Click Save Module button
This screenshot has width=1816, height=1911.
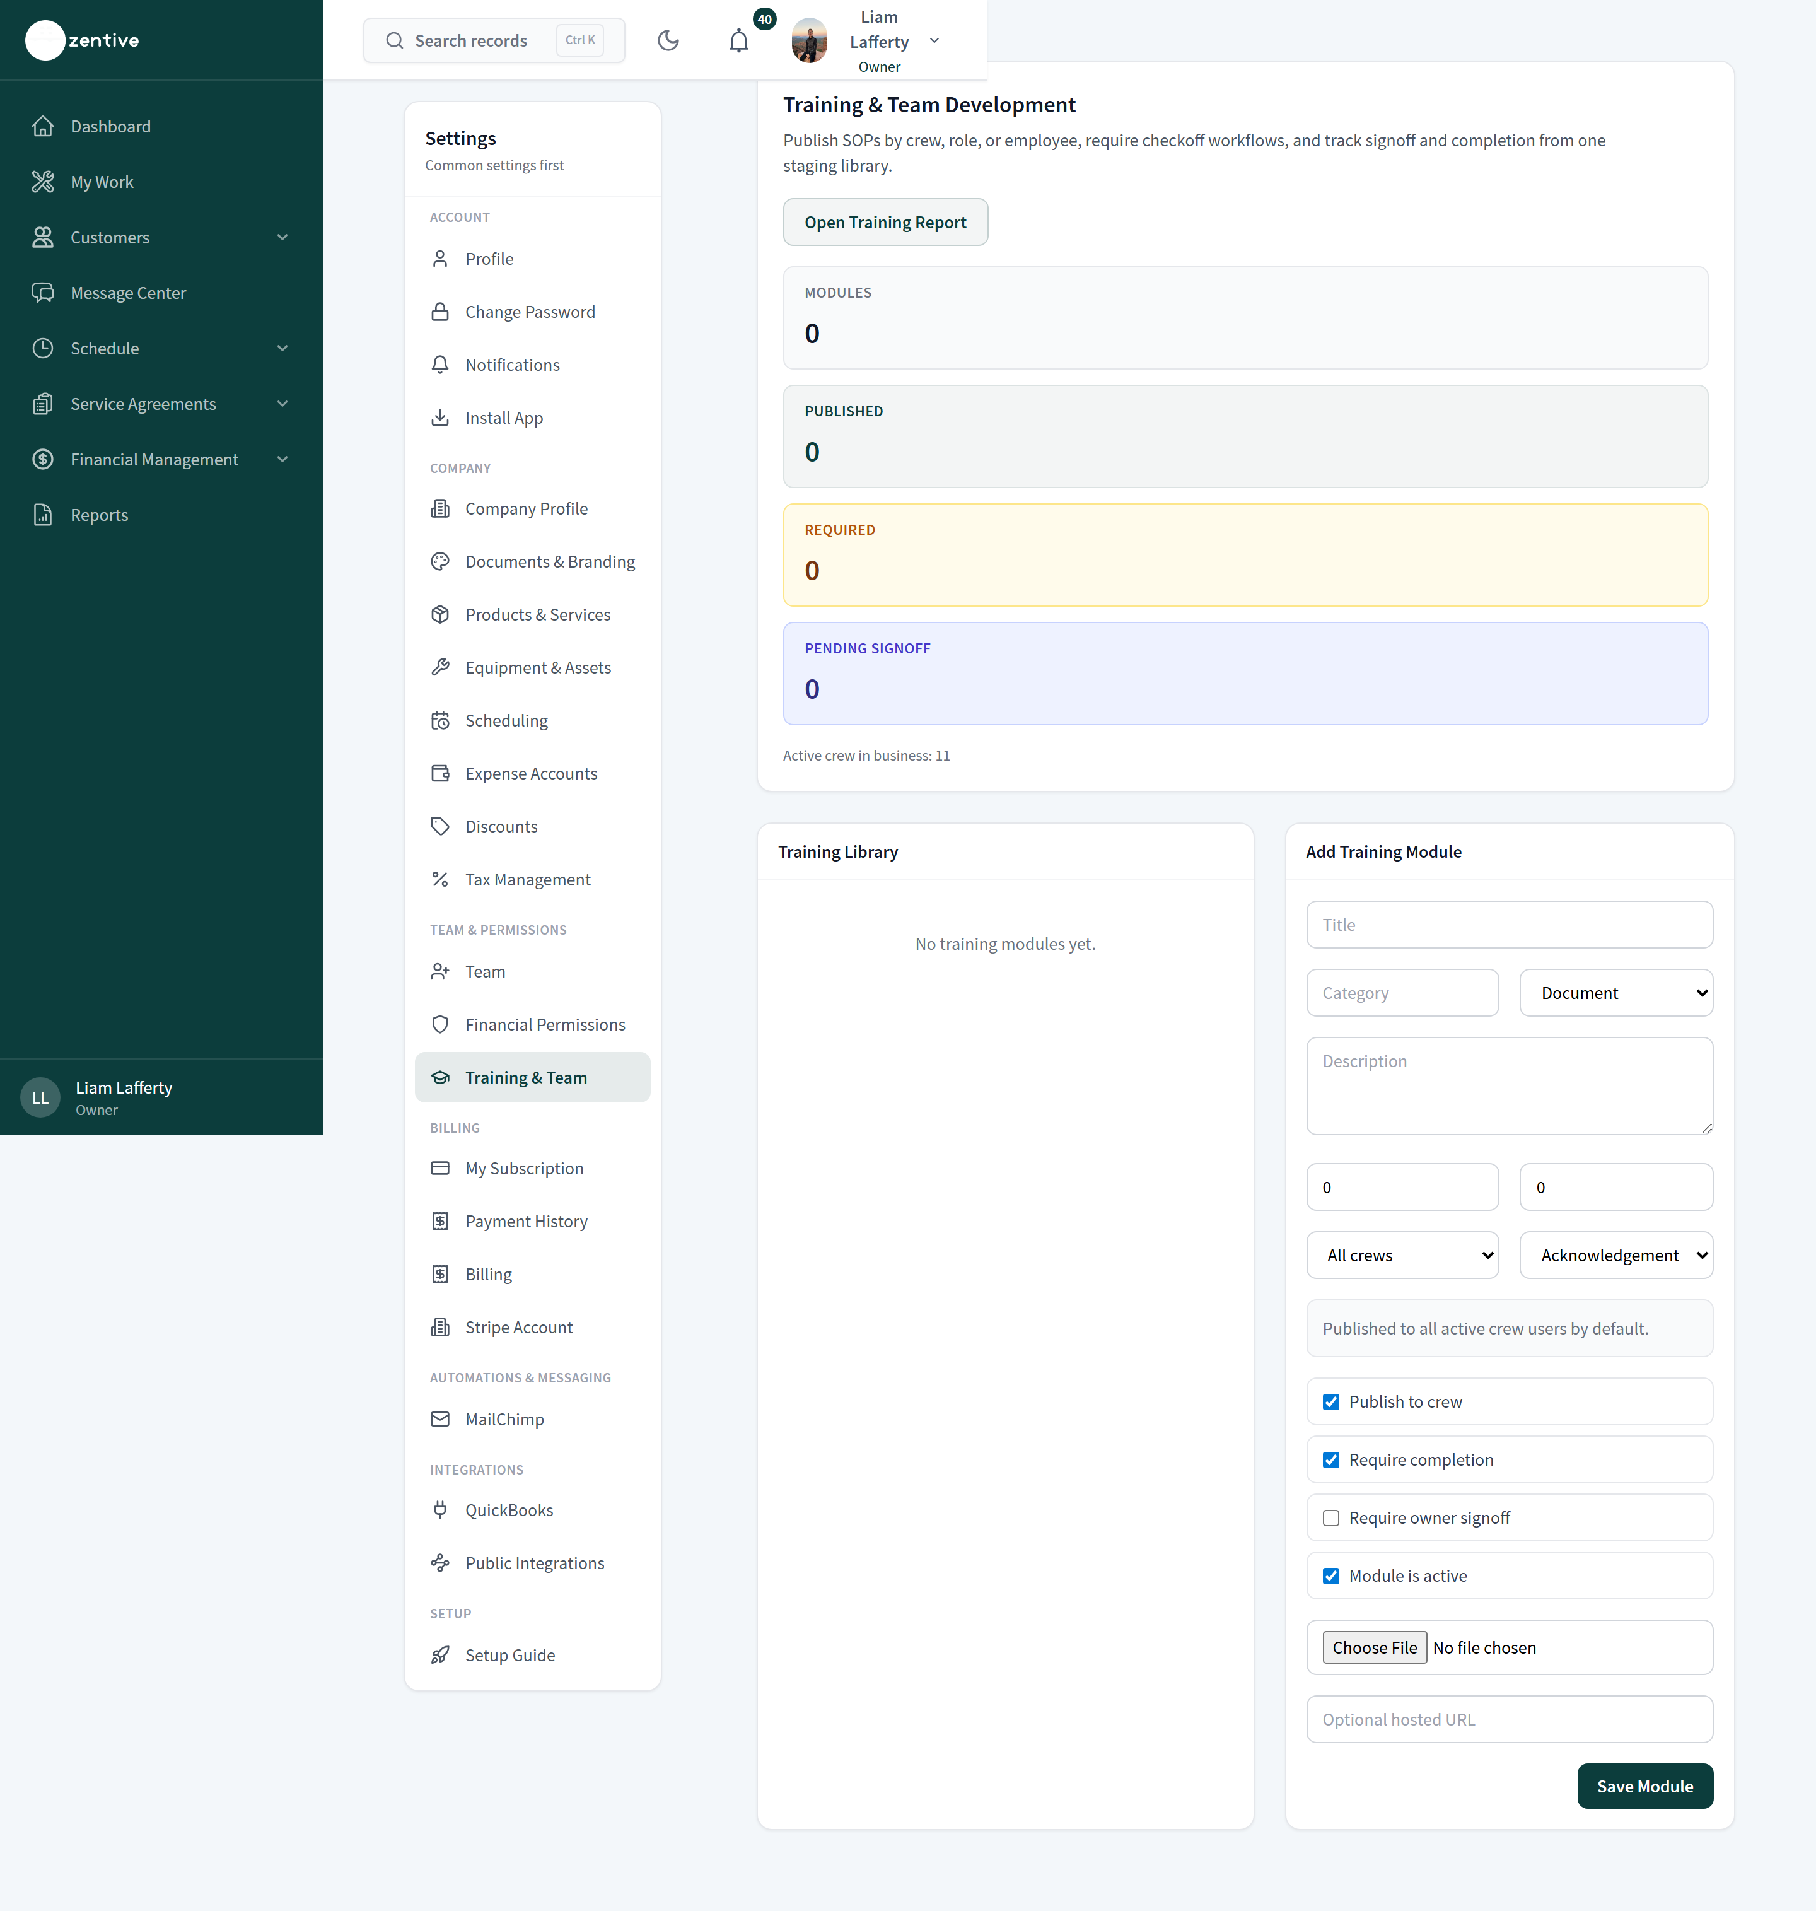[1644, 1786]
